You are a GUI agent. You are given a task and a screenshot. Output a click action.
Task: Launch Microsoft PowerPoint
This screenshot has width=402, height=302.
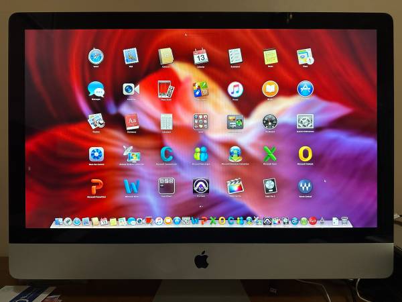[x=96, y=186]
